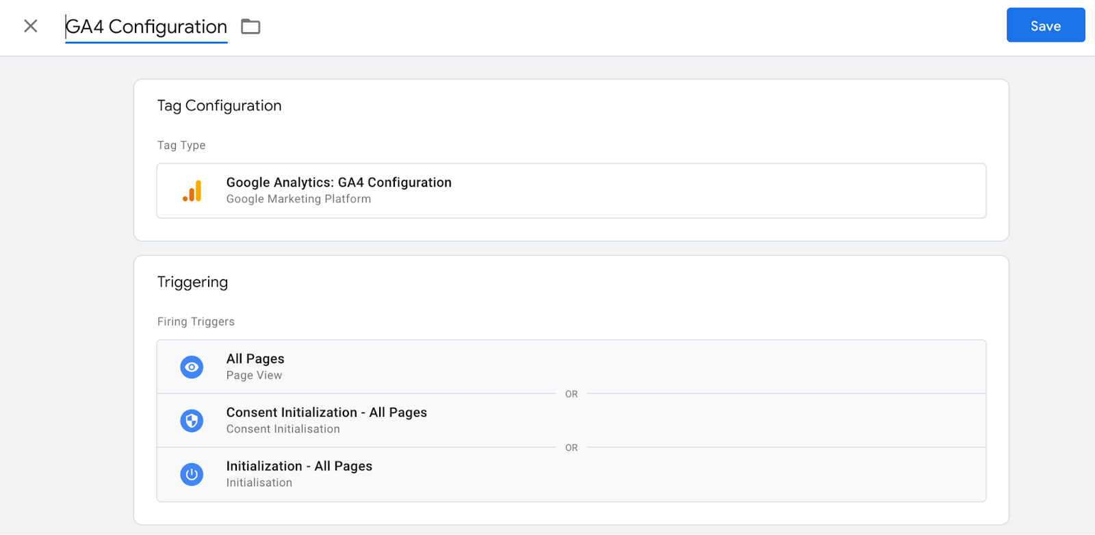The height and width of the screenshot is (535, 1095).
Task: Click the Google Analytics bar chart icon
Action: click(x=192, y=191)
